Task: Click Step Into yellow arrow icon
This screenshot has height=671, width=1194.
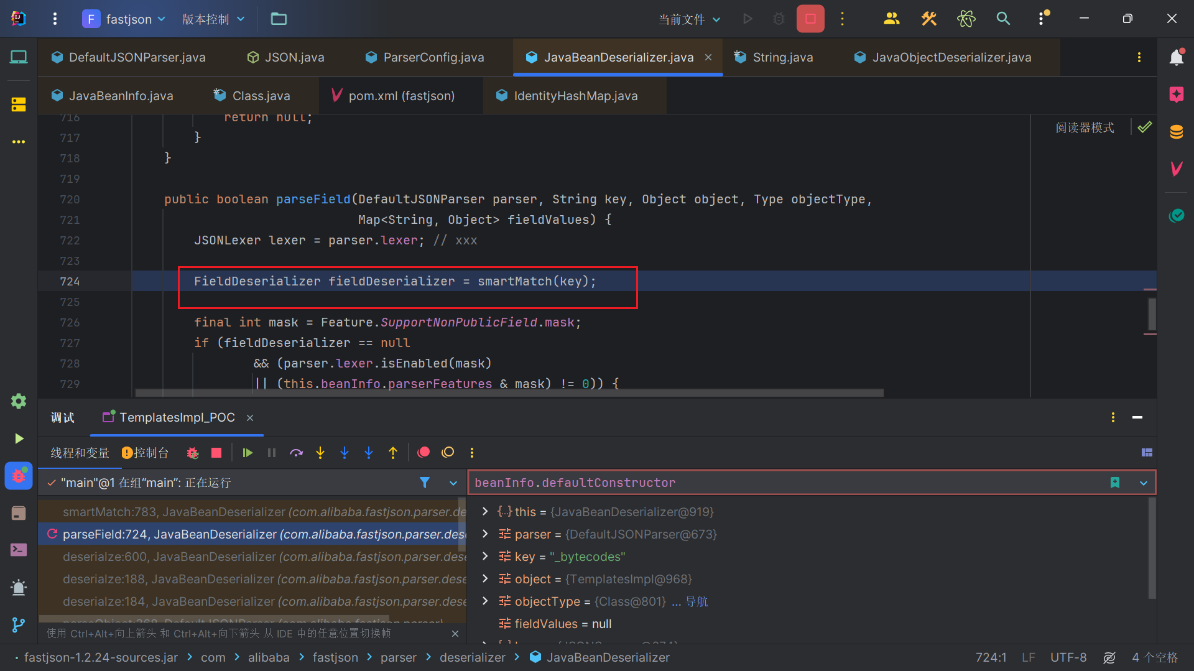Action: [x=320, y=453]
